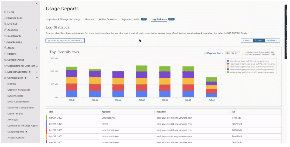The width and height of the screenshot is (290, 147).
Task: Open Explore Logs via its sidebar icon
Action: coord(5,18)
